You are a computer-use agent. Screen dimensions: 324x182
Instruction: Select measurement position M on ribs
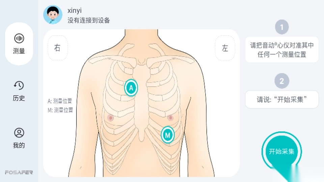(168, 135)
